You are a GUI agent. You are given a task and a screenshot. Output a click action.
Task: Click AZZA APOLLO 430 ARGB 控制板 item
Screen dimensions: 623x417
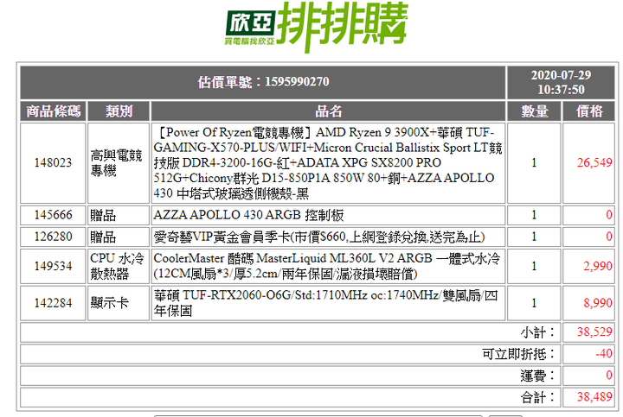[x=248, y=215]
